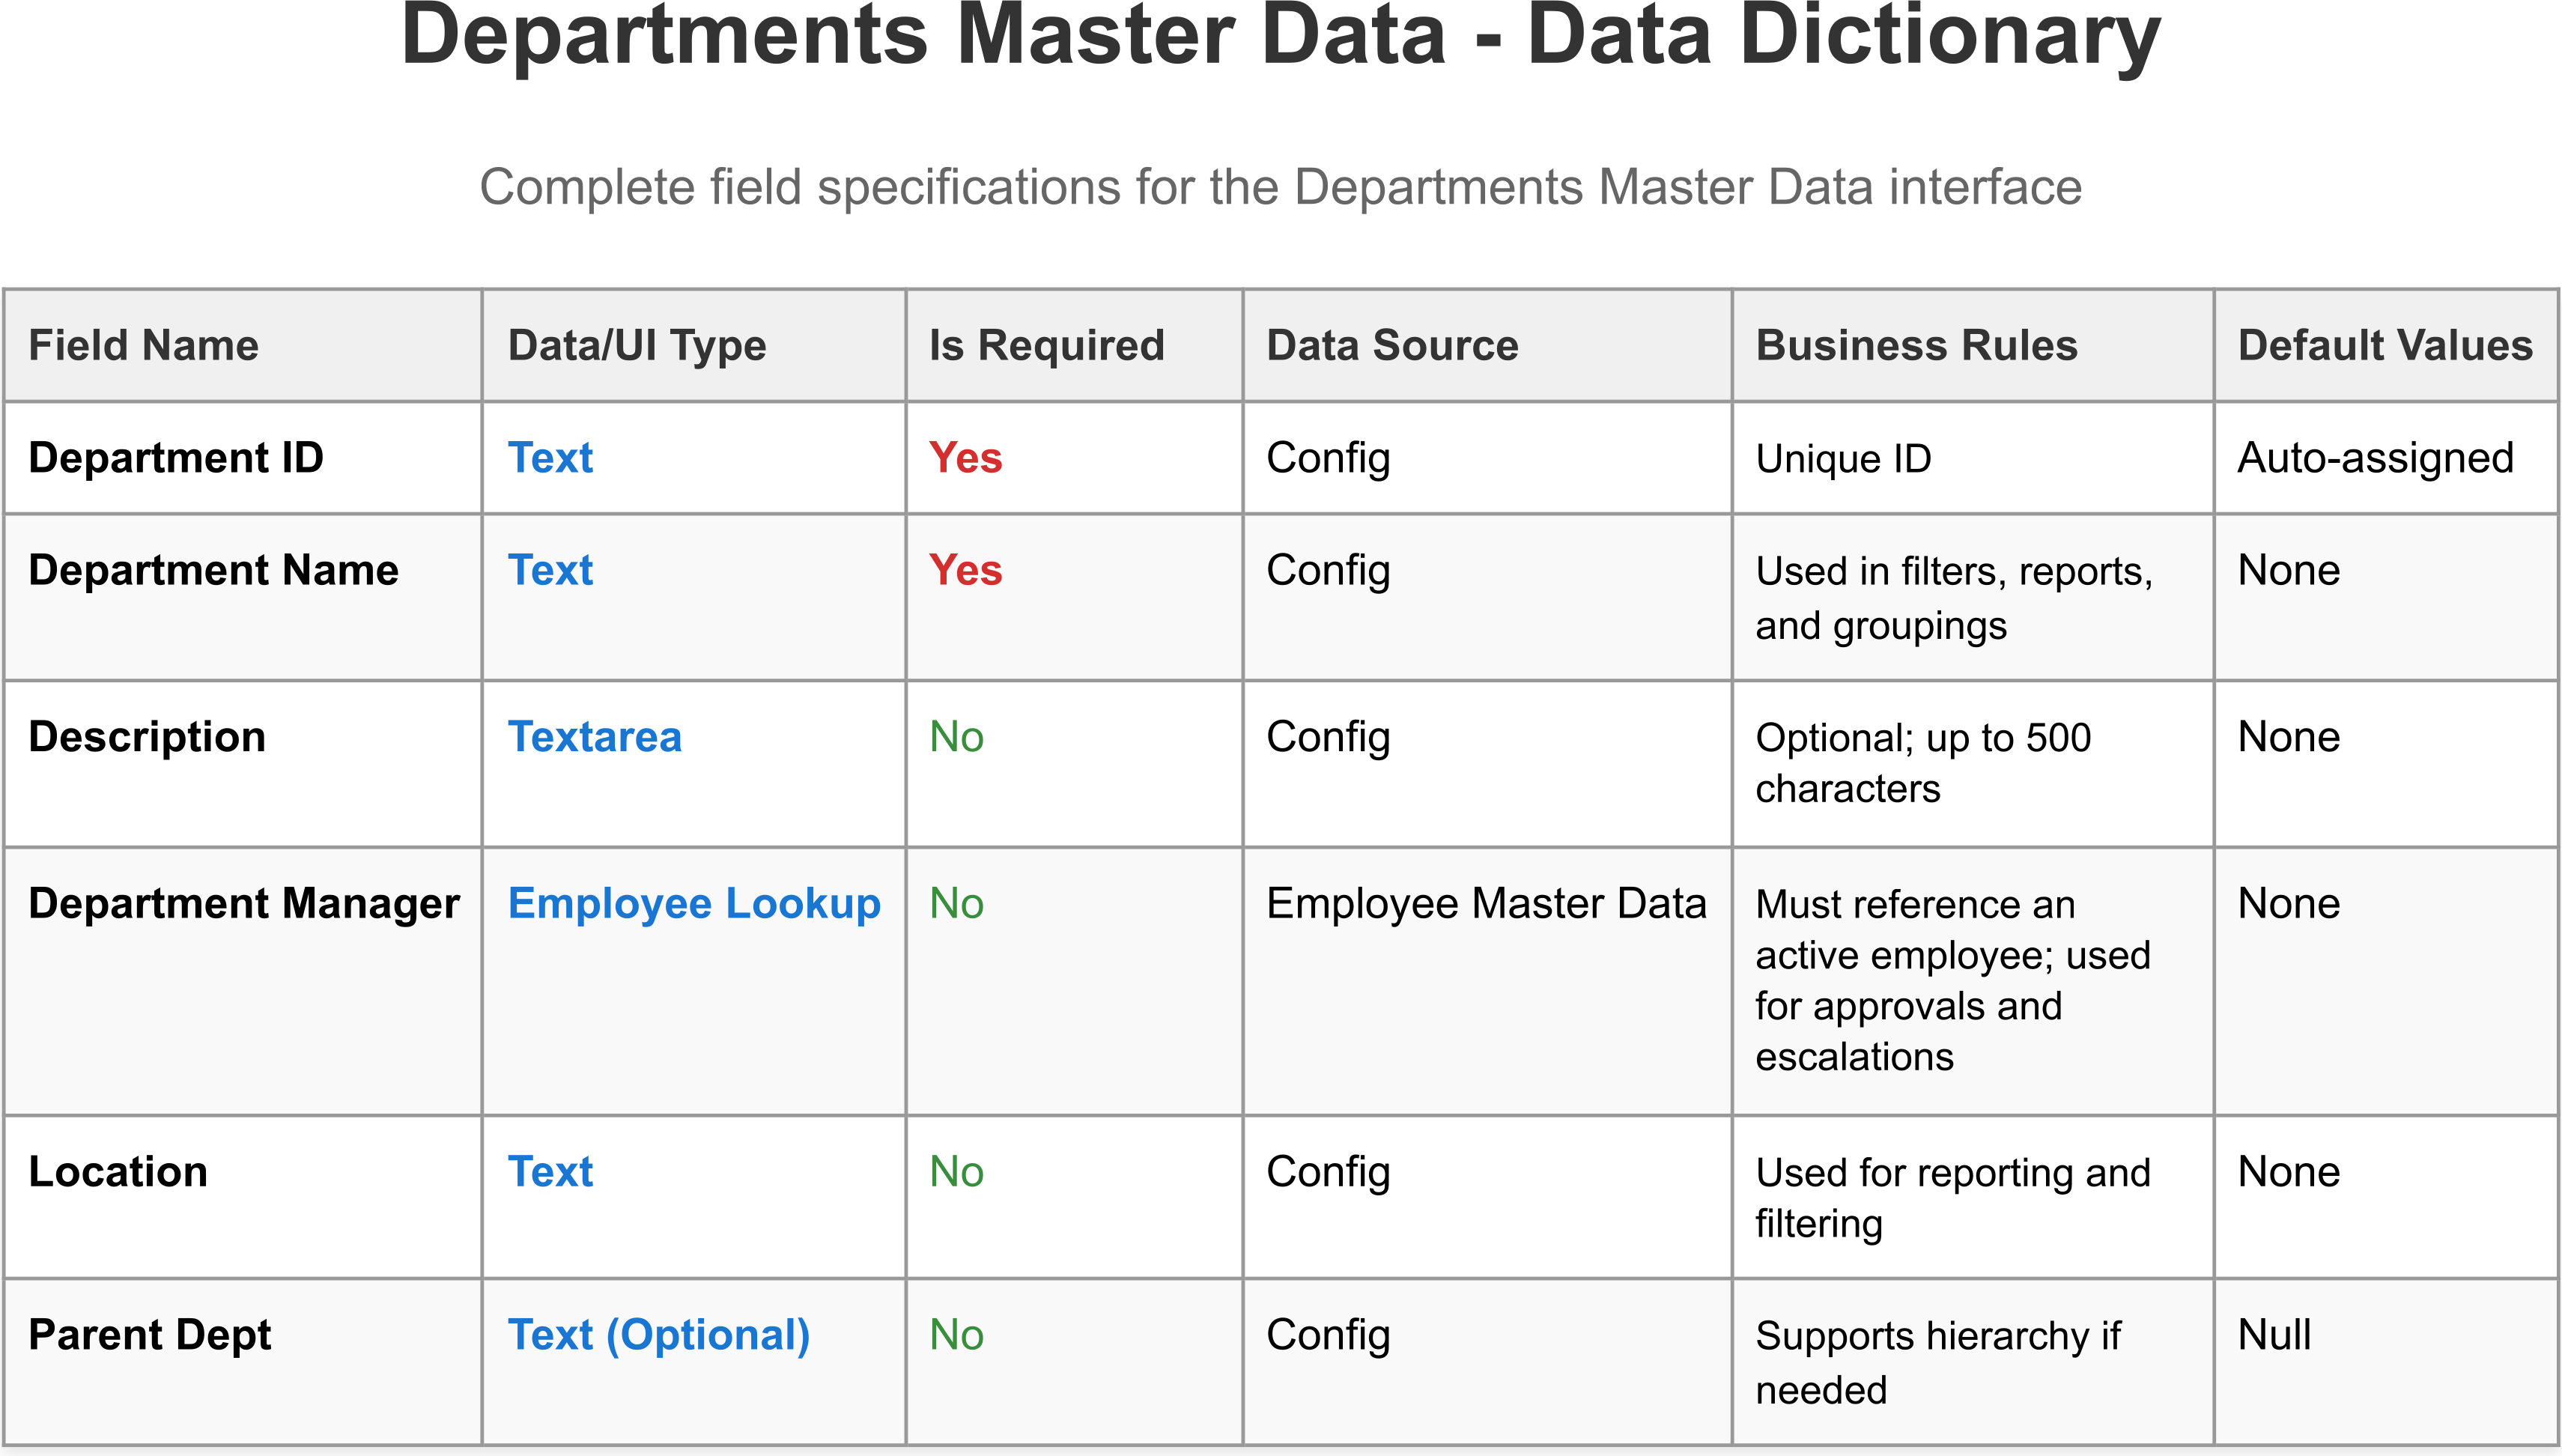Click the Parent Dept field name
The width and height of the screenshot is (2562, 1456).
pos(150,1336)
